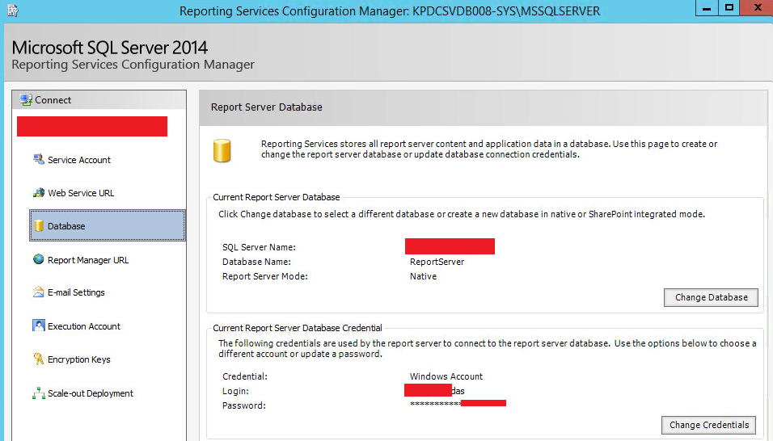Open the Service Account page
The width and height of the screenshot is (773, 441).
(79, 160)
